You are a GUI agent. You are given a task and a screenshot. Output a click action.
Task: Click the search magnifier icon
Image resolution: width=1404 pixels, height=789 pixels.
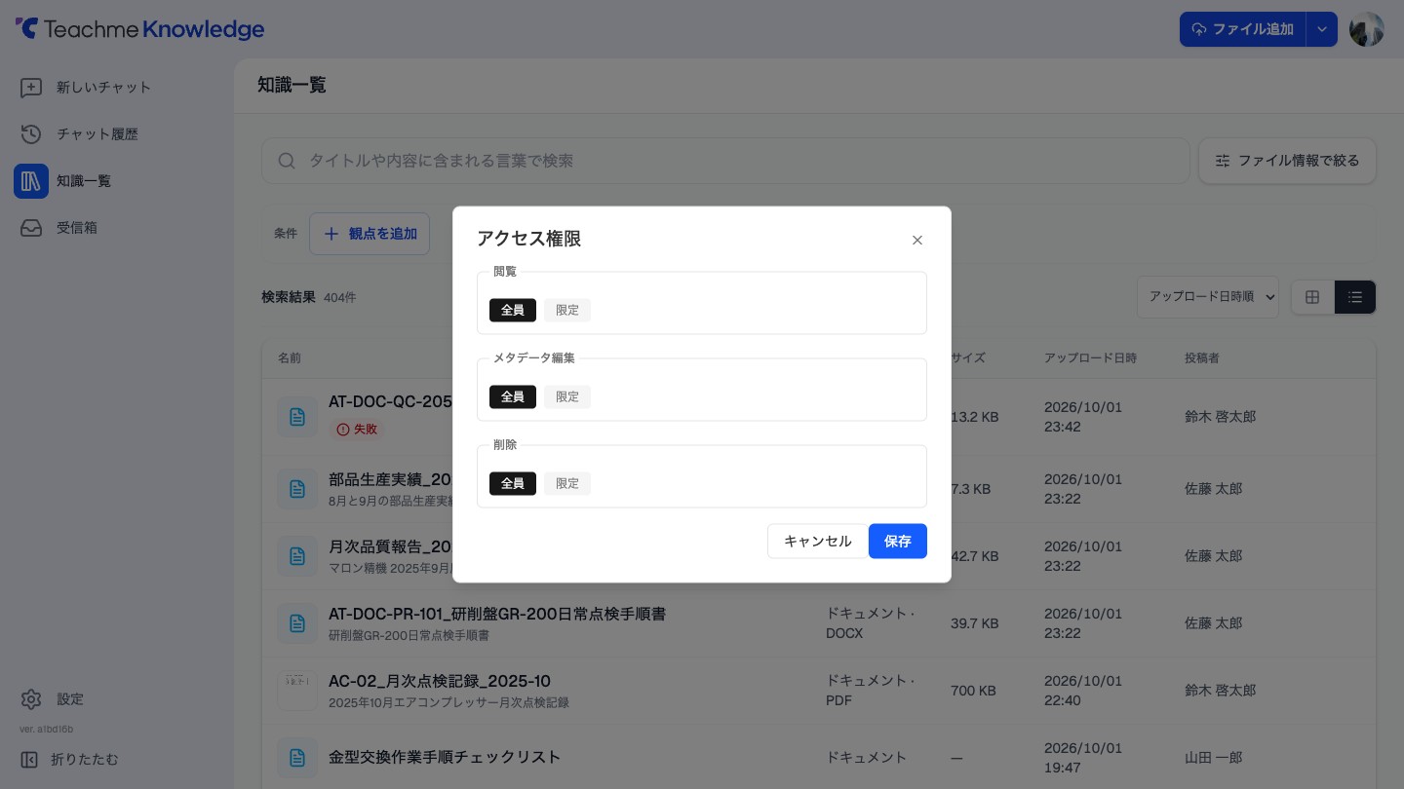(287, 161)
